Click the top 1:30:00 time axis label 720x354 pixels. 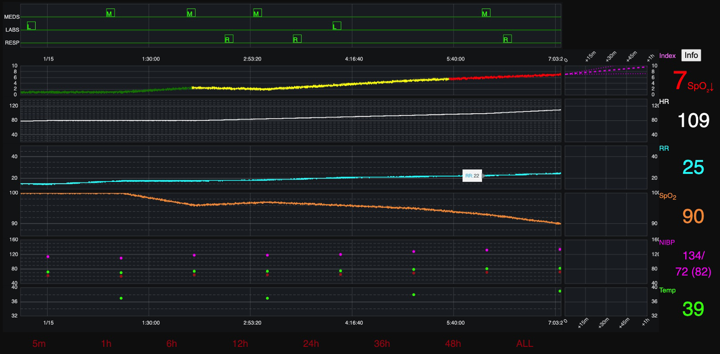coord(151,59)
